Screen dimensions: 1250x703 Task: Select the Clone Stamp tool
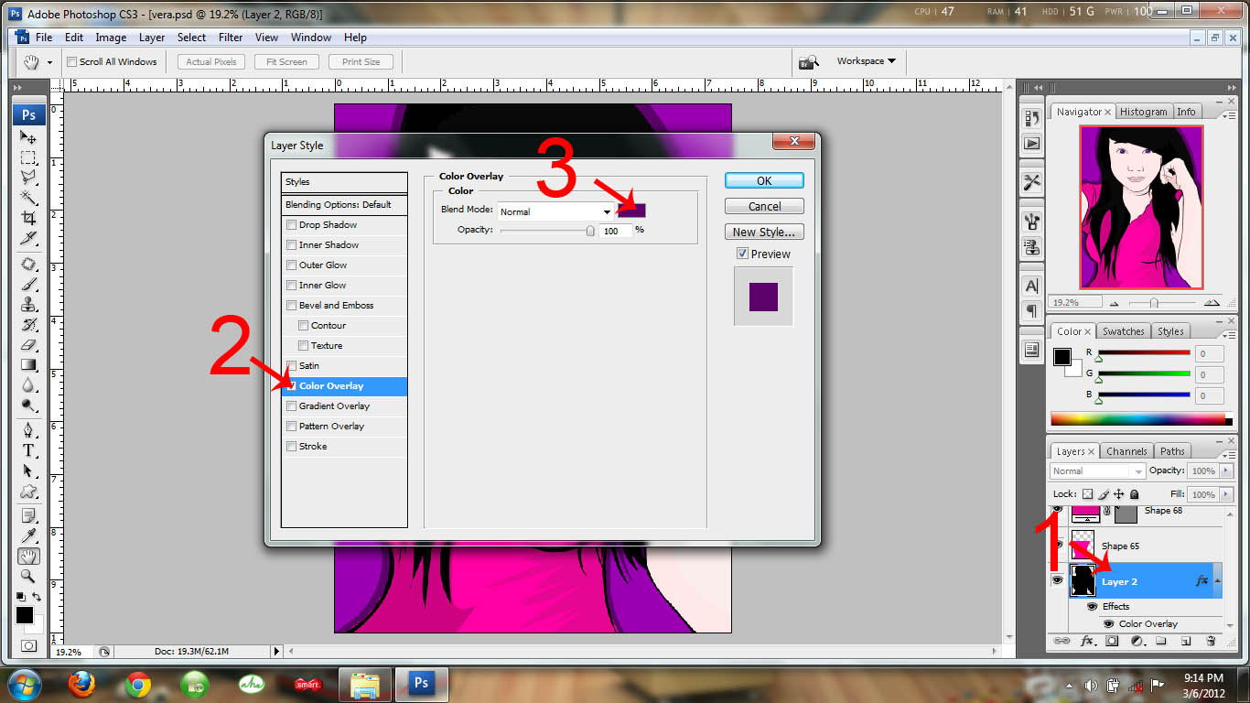click(28, 305)
